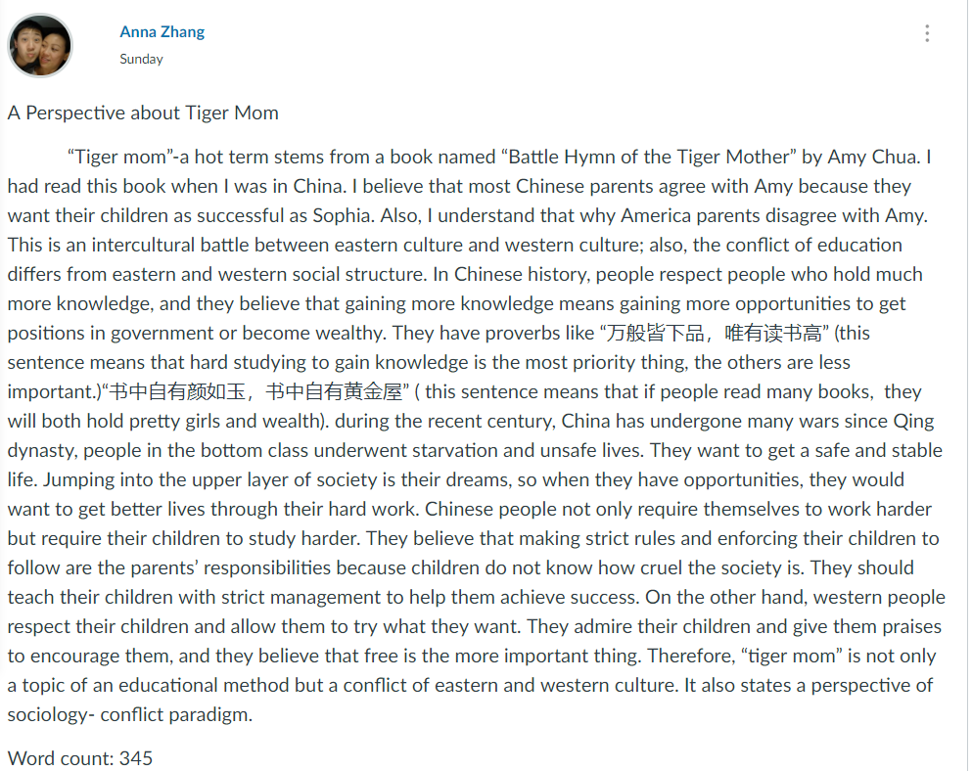Click the proverb 万般皆下品，唯有读书高

(714, 333)
